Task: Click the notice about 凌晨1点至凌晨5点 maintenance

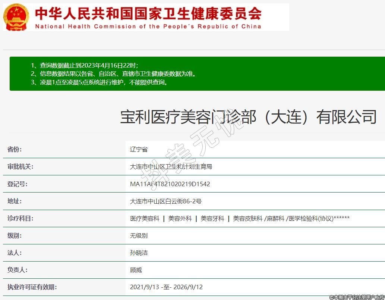Action: point(99,82)
